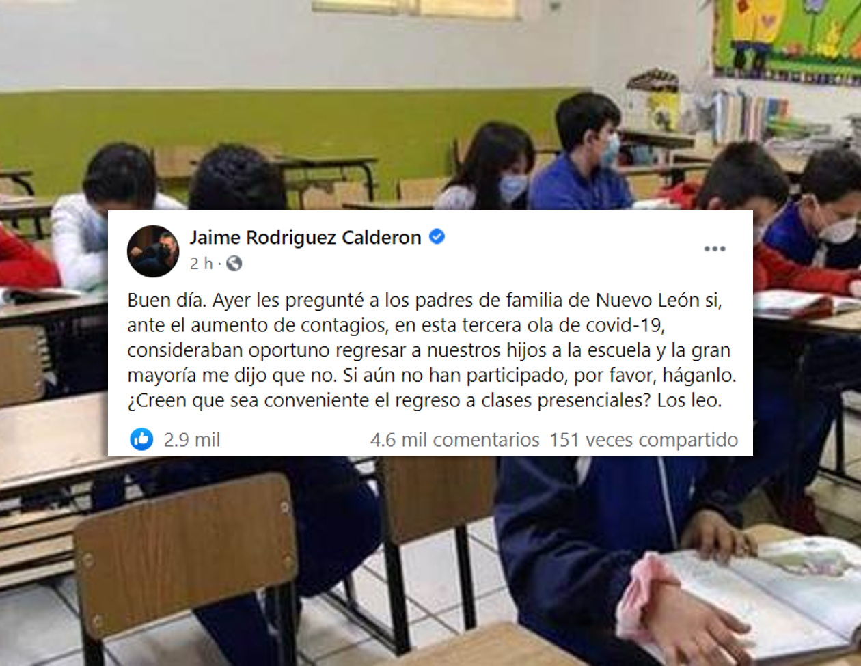
Task: Open the 4.6 mil comentarios link
Action: click(x=455, y=440)
